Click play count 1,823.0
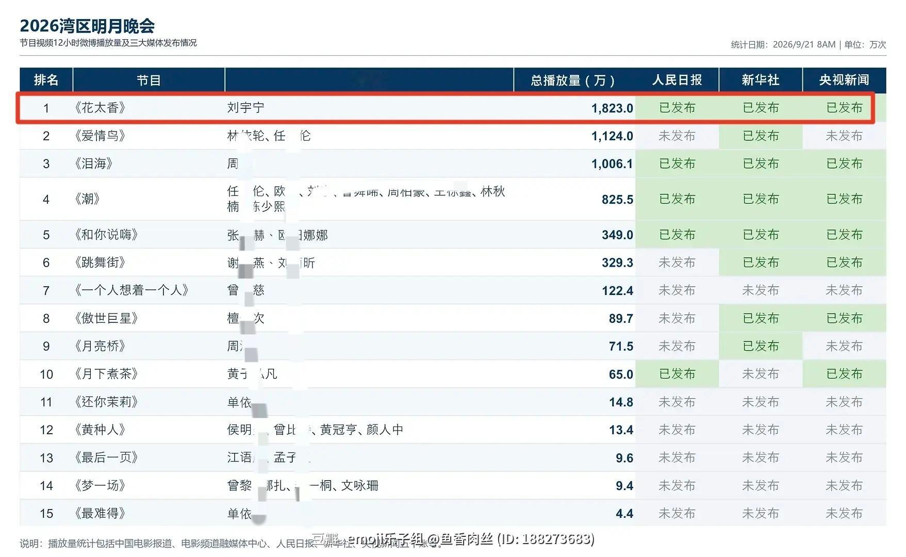 pyautogui.click(x=612, y=108)
